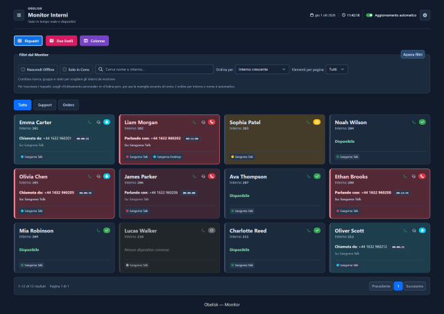Click the Interno 212 label on Oliver Scott

344,237
